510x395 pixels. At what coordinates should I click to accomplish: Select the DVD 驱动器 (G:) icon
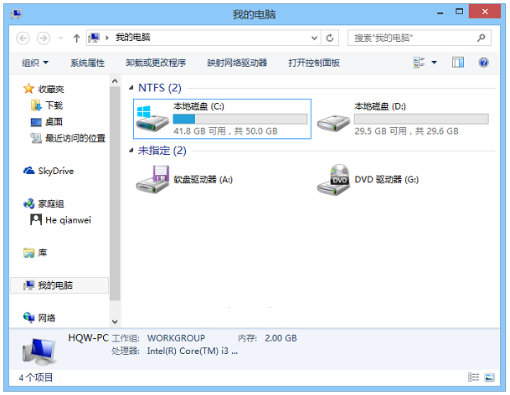pos(333,179)
